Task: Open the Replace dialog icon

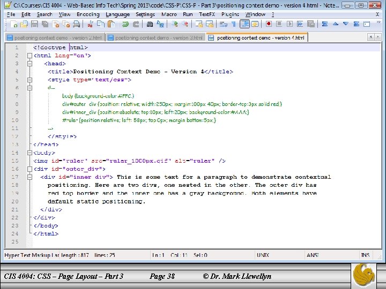Action: [160, 24]
